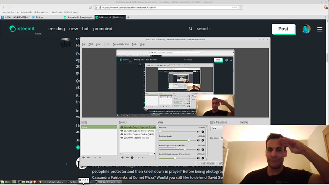Click the Steemit logo
Viewport: 329px width, 185px height.
tap(22, 29)
